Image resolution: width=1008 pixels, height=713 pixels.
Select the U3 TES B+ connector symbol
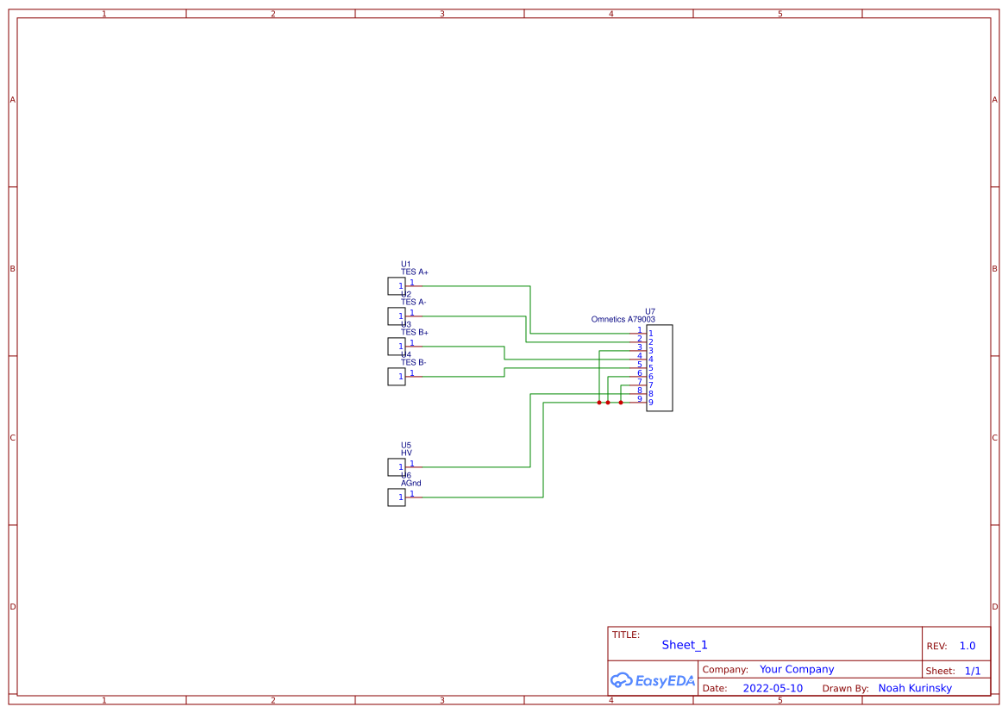(396, 346)
